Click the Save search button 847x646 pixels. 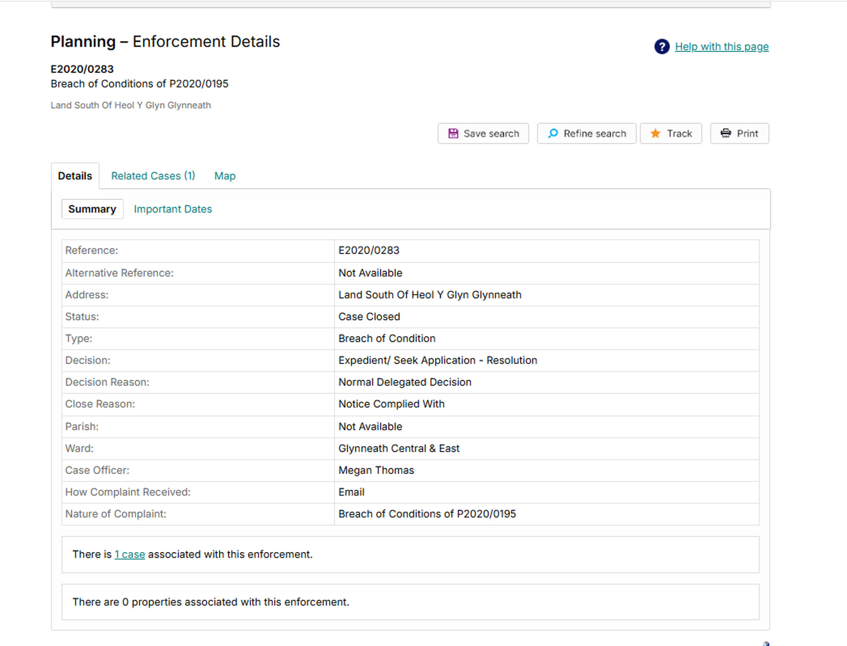[x=483, y=133]
